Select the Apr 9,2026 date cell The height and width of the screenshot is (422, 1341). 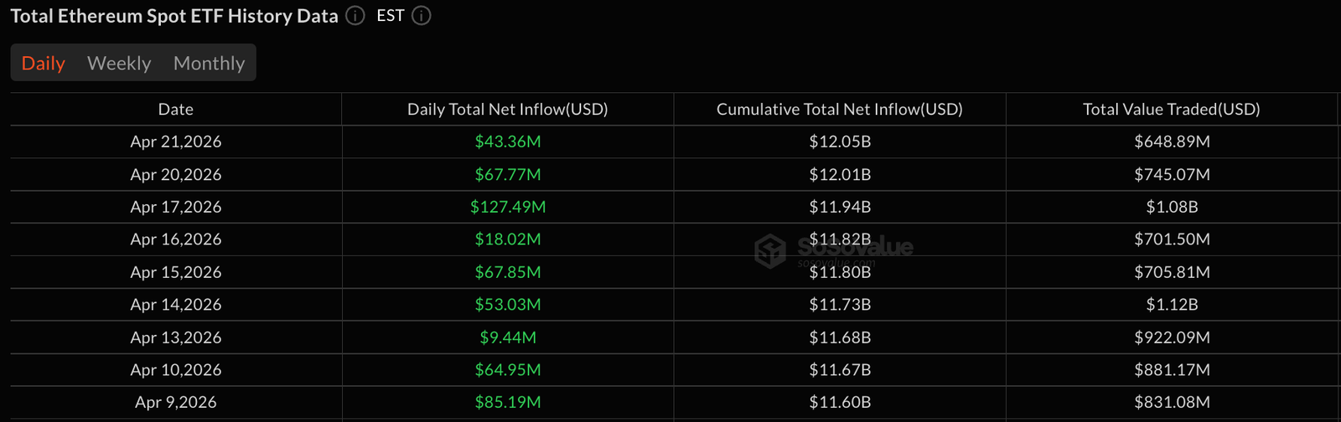(176, 403)
